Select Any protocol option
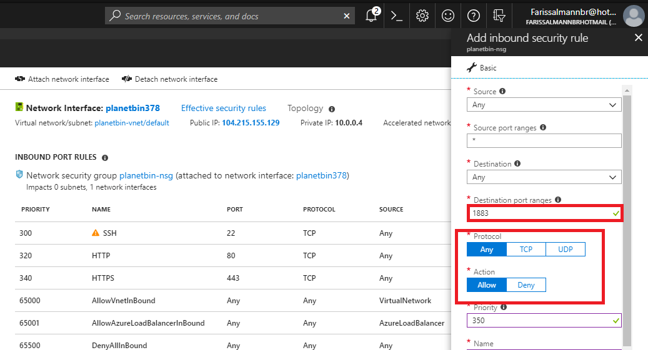The image size is (648, 350). click(x=486, y=250)
